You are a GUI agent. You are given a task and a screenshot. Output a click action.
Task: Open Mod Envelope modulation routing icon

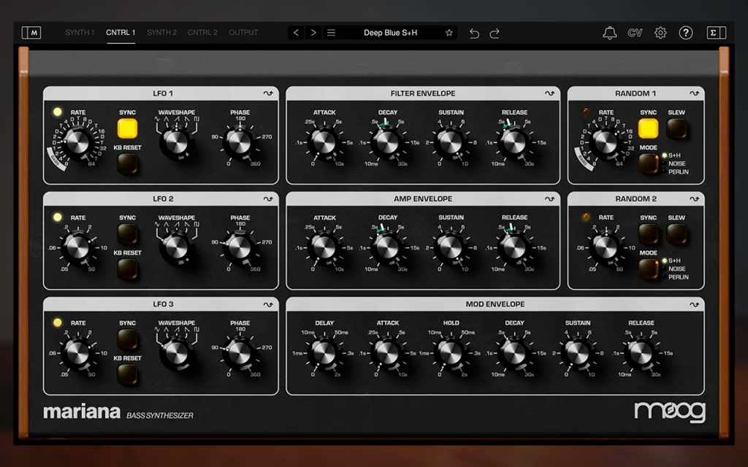(694, 304)
